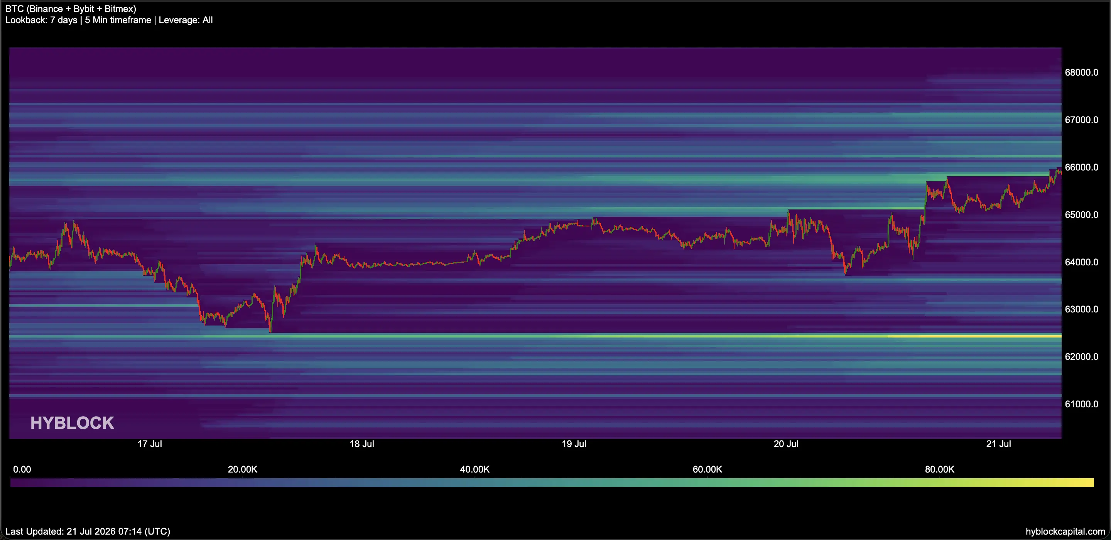Screen dimensions: 1111x540
Task: Click the BTC (Binance + Bybit + Bitmex) title
Action: (x=71, y=8)
